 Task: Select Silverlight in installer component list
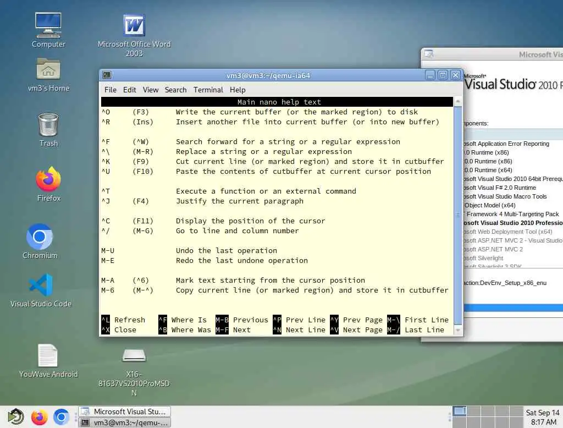(484, 258)
